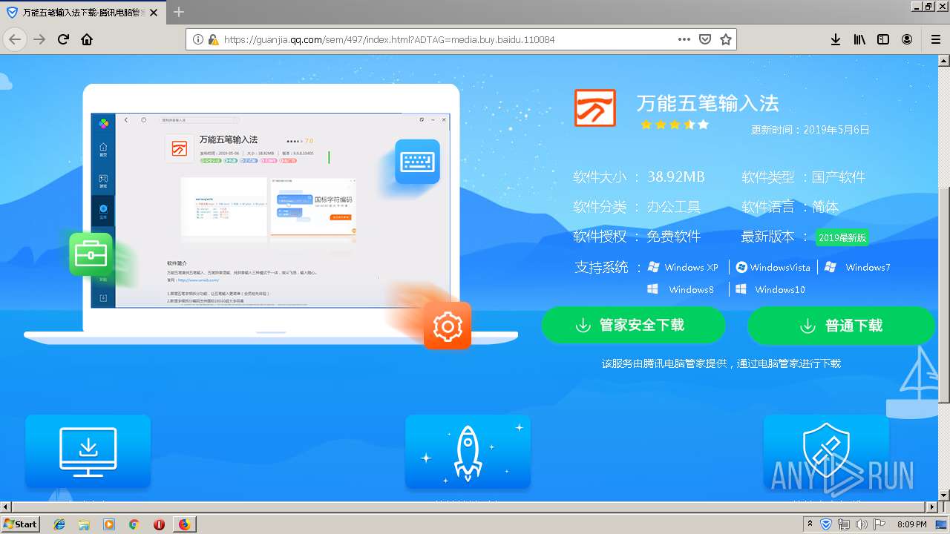The width and height of the screenshot is (950, 534).
Task: Open the browser home page
Action: click(x=87, y=39)
